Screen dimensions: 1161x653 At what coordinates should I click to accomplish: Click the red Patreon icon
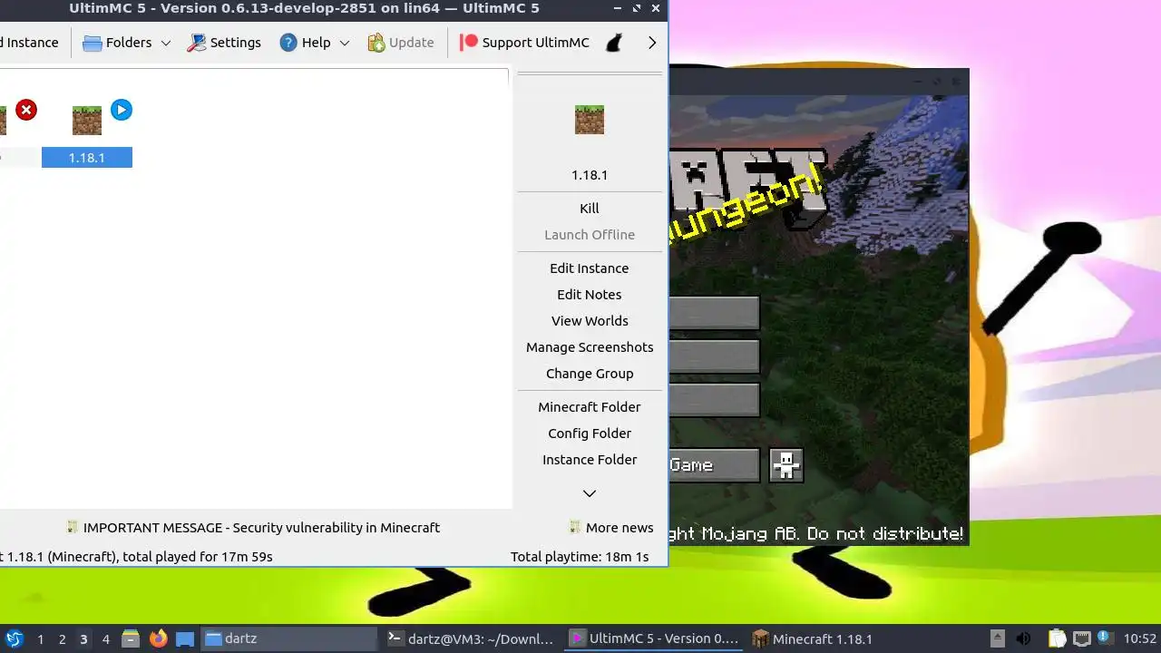(468, 43)
